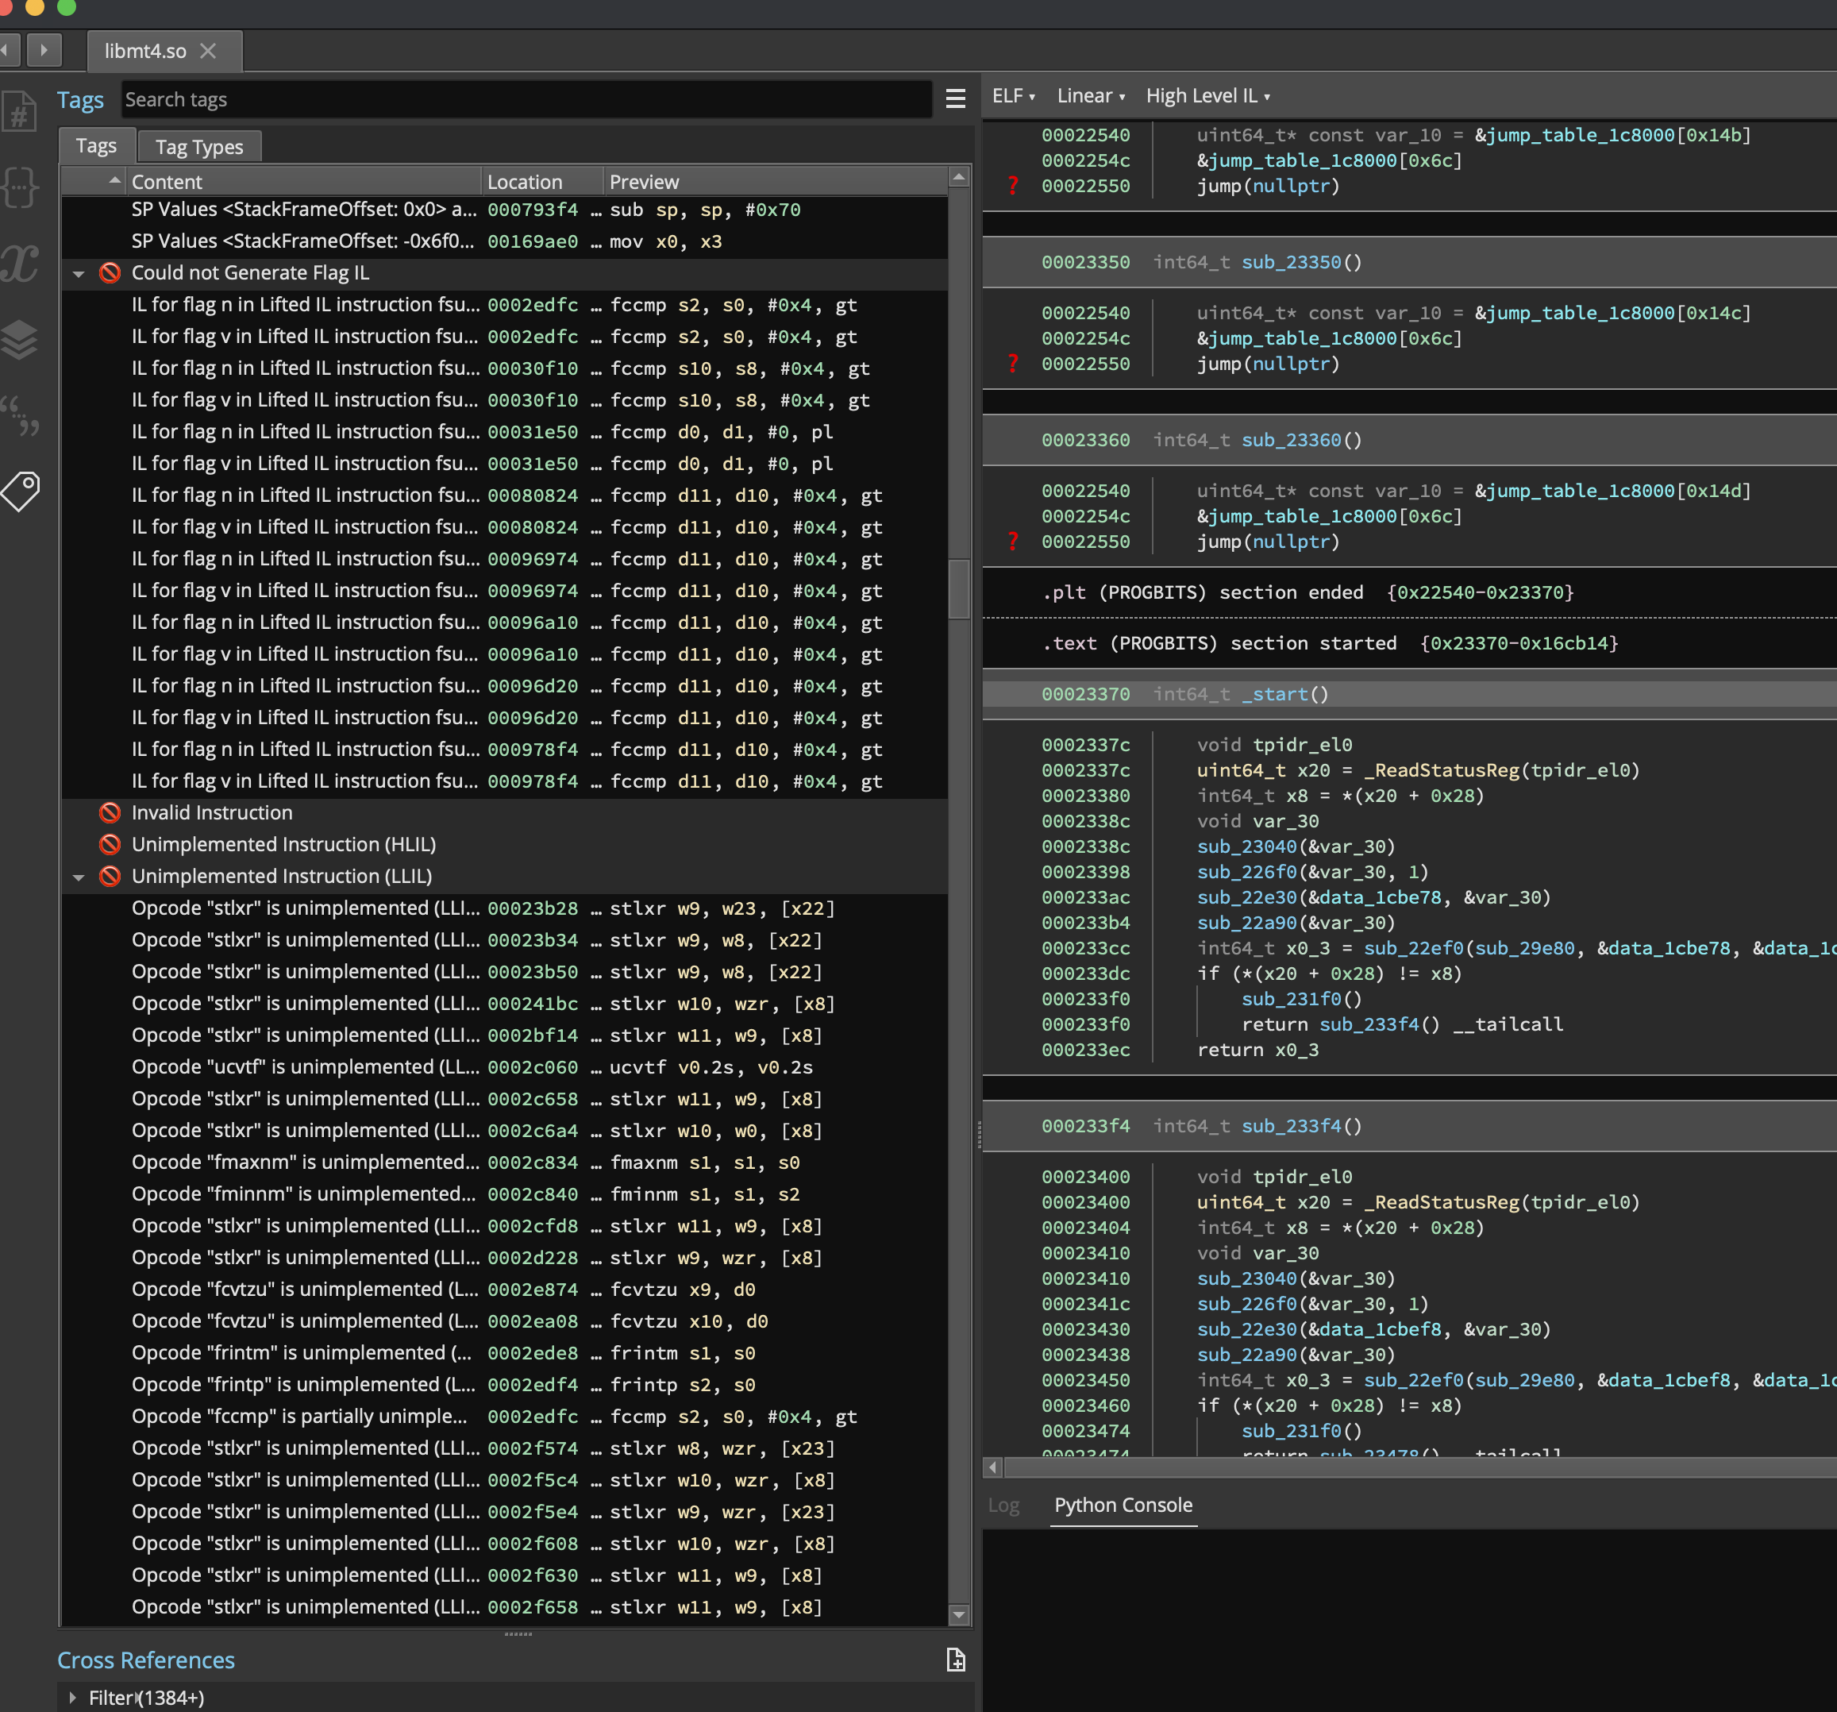Open the ELF view type dropdown

point(1013,95)
